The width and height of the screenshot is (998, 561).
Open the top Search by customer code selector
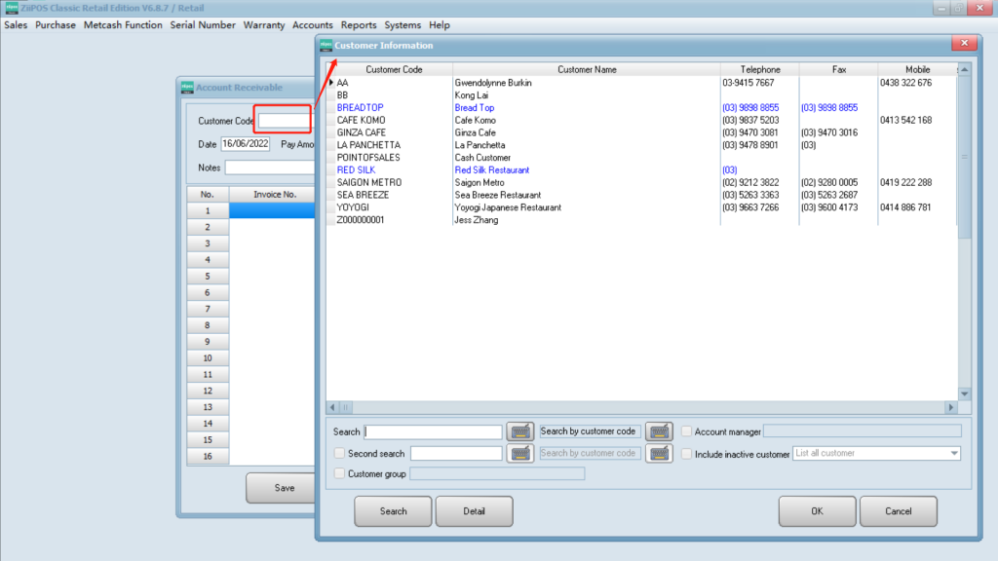589,431
